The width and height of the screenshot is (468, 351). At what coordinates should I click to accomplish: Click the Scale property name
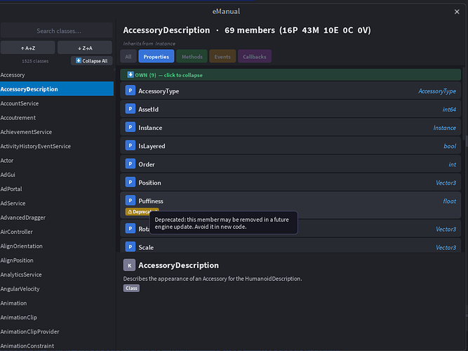[146, 247]
